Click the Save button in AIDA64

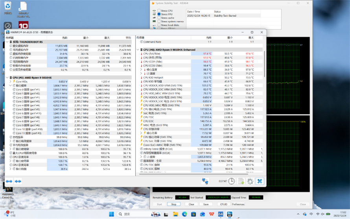point(206,204)
